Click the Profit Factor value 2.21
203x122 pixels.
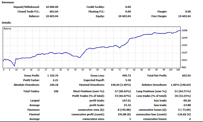pos(56,80)
